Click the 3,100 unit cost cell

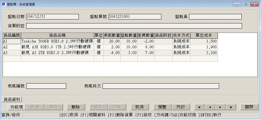point(204,53)
